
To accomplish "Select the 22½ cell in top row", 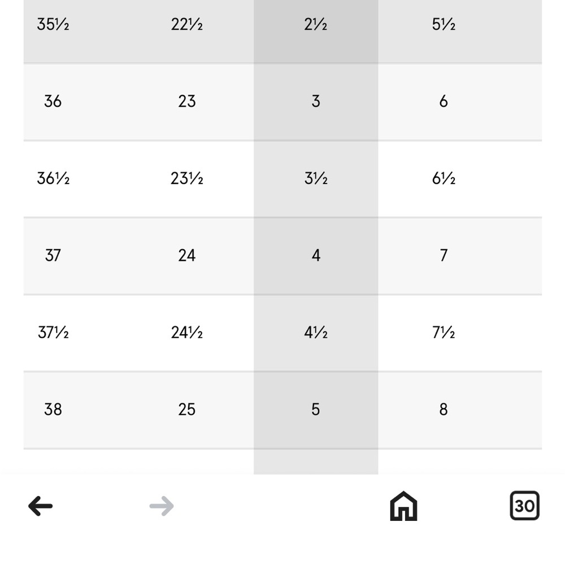I will [186, 24].
